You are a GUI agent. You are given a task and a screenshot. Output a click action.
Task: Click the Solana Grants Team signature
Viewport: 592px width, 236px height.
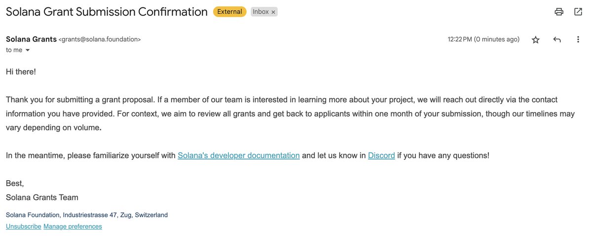click(x=42, y=197)
